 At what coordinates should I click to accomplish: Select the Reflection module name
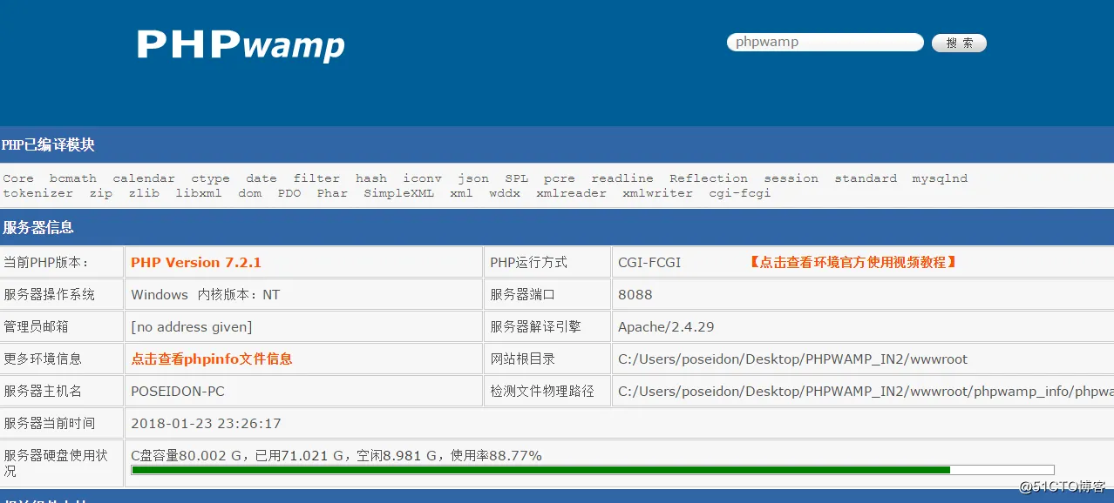709,178
